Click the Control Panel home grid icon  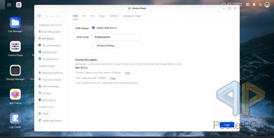39,16
